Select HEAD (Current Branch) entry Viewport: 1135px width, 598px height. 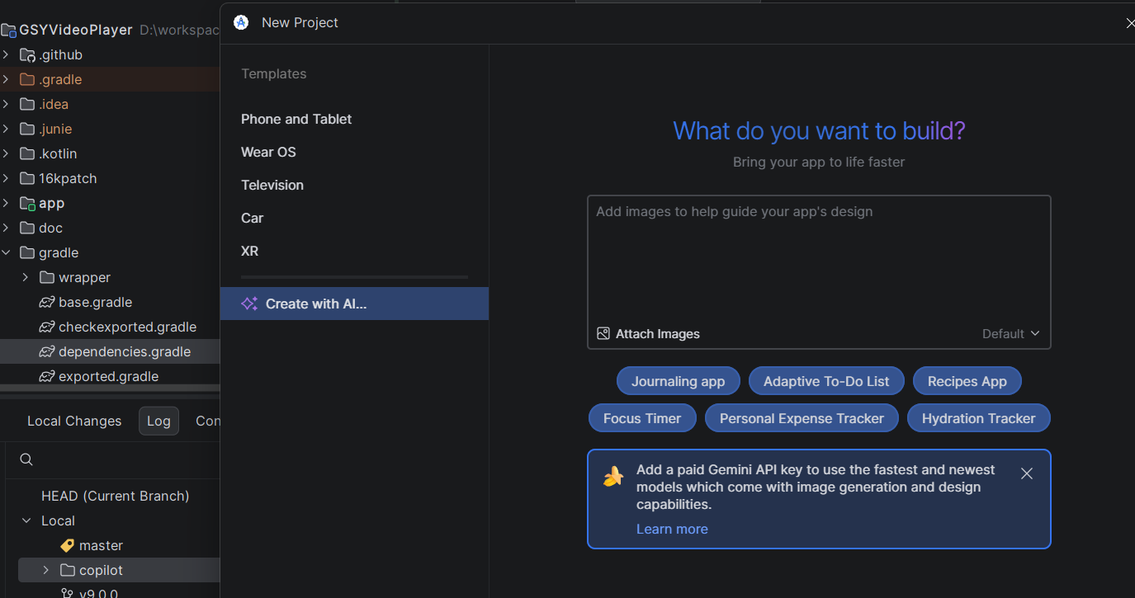coord(116,496)
